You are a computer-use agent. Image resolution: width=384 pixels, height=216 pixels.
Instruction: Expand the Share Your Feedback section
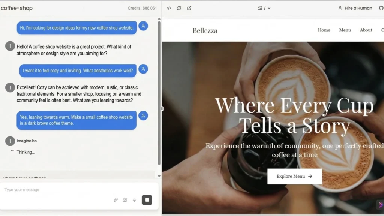point(25,178)
